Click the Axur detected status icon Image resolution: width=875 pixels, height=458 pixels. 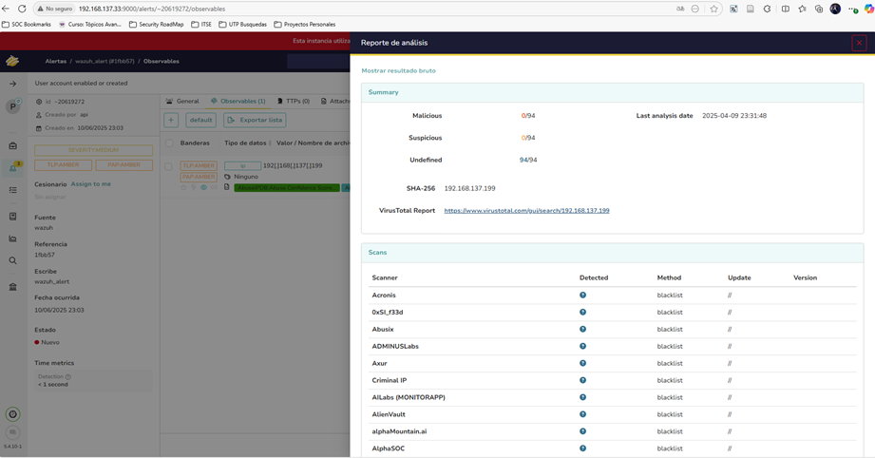click(582, 363)
